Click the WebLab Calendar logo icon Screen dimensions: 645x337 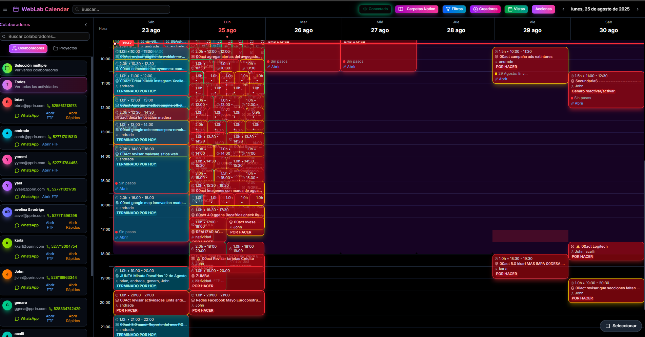16,9
